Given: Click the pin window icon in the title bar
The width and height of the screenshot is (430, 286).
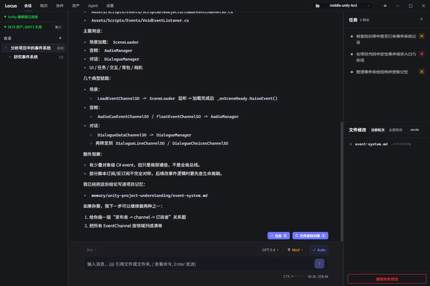Looking at the screenshot, I should click(385, 6).
